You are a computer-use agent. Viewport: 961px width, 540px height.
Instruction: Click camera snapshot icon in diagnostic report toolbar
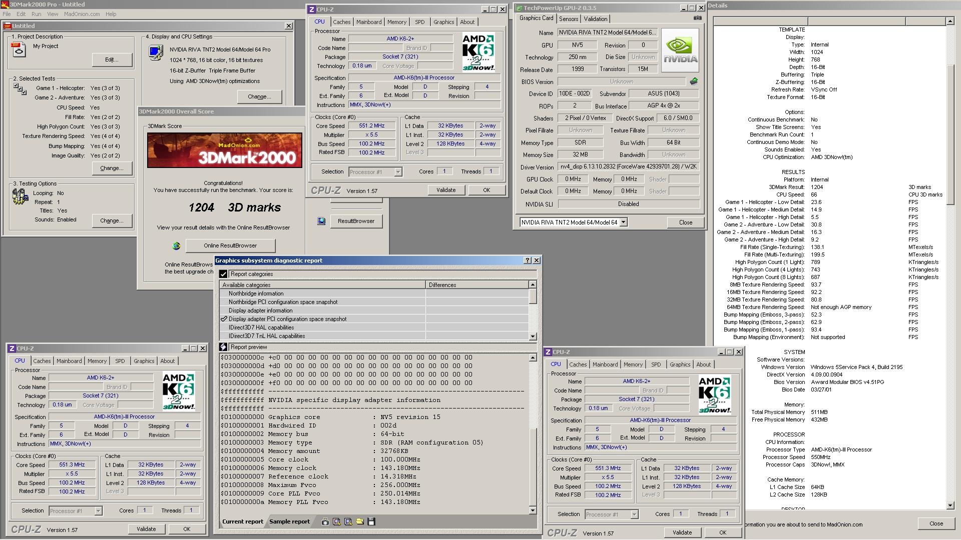coord(325,521)
